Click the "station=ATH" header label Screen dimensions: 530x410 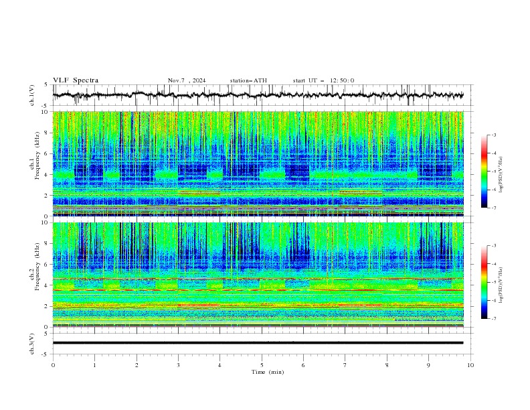[248, 80]
